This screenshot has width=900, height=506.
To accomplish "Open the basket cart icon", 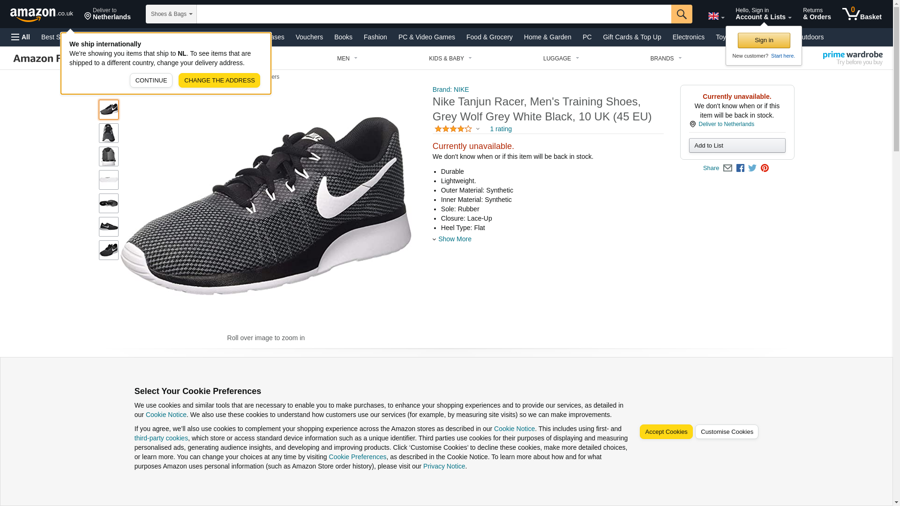I will click(862, 14).
